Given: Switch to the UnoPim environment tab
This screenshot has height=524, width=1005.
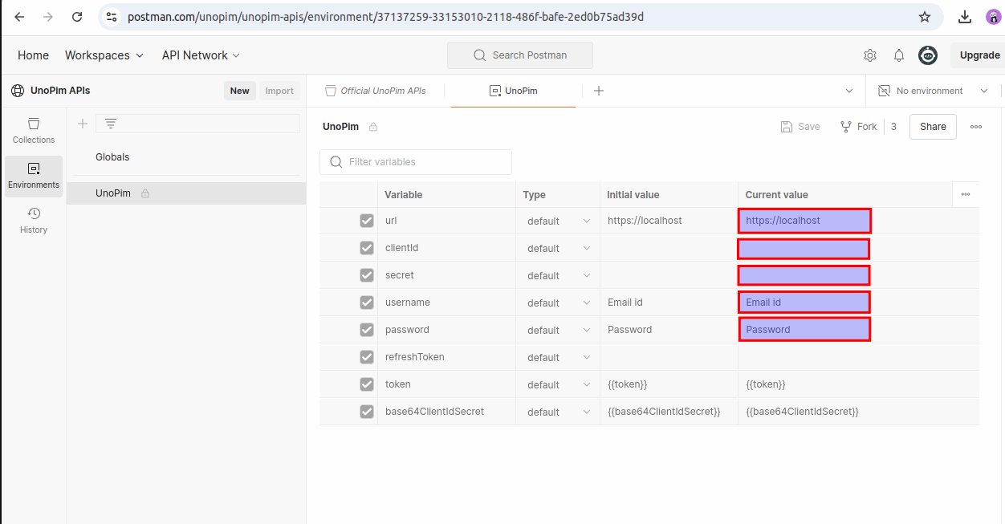Looking at the screenshot, I should 514,91.
